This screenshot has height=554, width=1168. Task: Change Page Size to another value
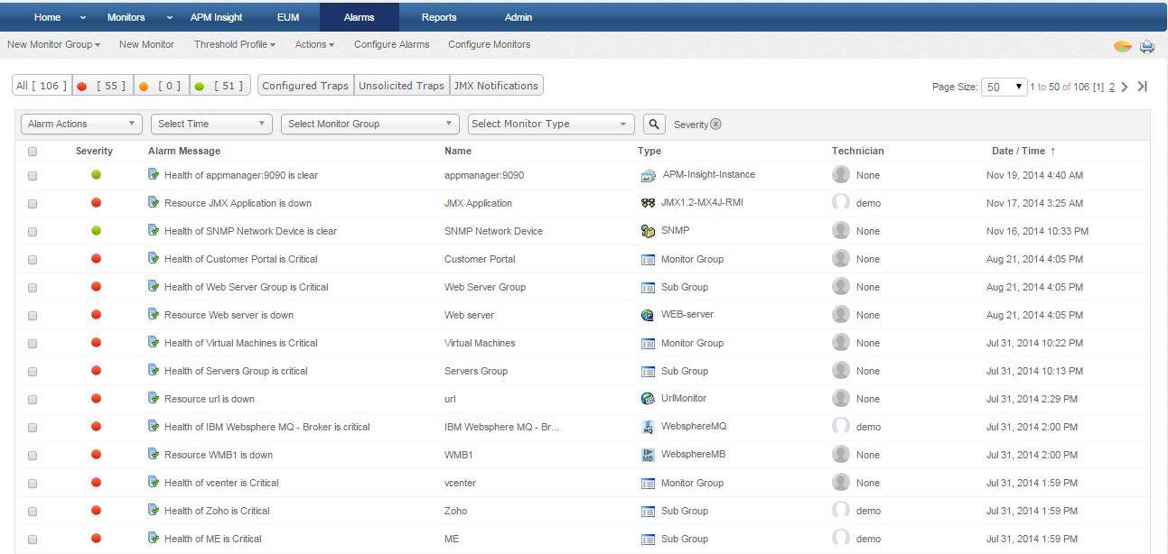[x=1002, y=85]
